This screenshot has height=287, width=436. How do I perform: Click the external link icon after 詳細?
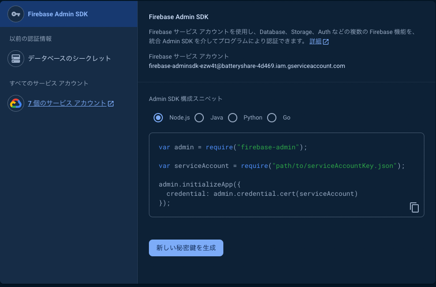point(326,42)
